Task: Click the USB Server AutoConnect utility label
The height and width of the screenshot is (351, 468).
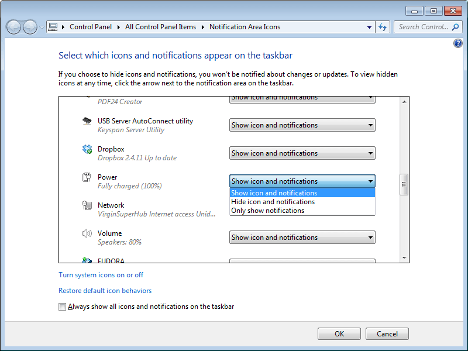Action: (x=145, y=121)
